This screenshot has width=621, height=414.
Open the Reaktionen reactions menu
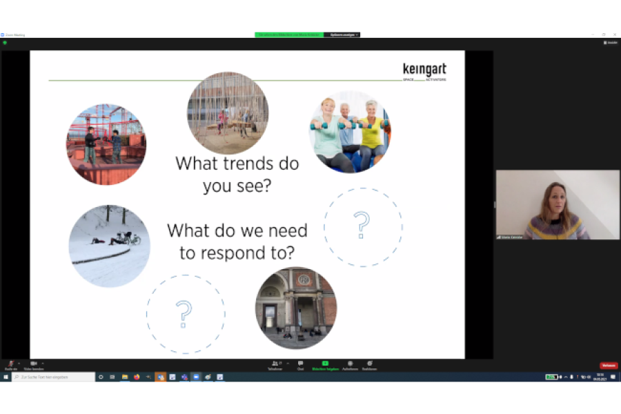(370, 365)
